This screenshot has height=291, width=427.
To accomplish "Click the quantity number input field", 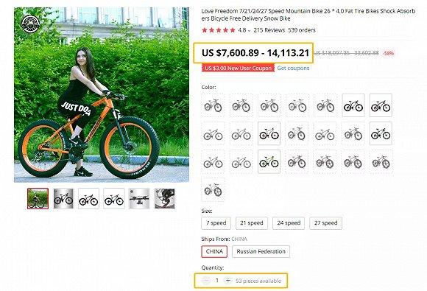I will click(217, 281).
